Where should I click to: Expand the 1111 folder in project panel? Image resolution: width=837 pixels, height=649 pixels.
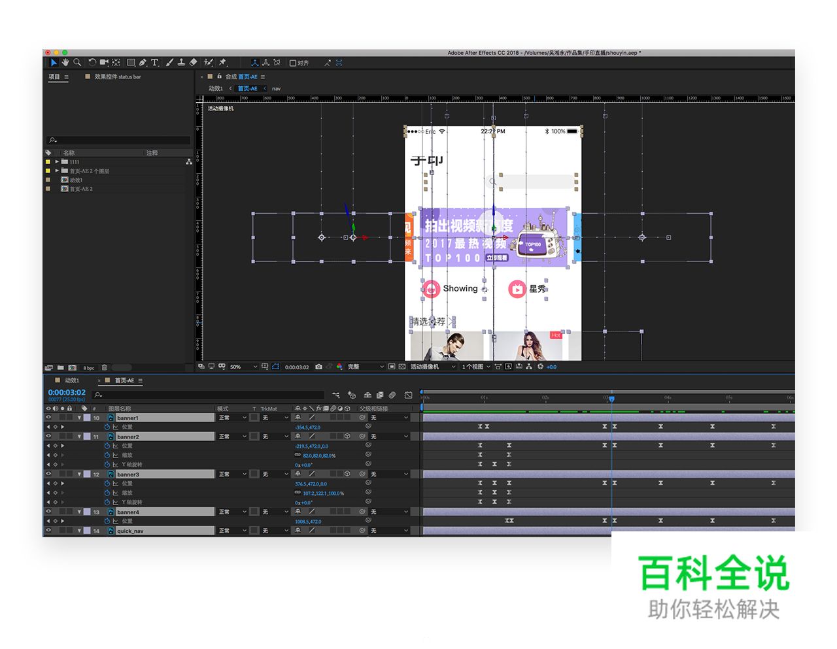tap(57, 161)
